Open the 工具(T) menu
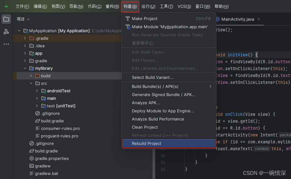 tap(166, 7)
